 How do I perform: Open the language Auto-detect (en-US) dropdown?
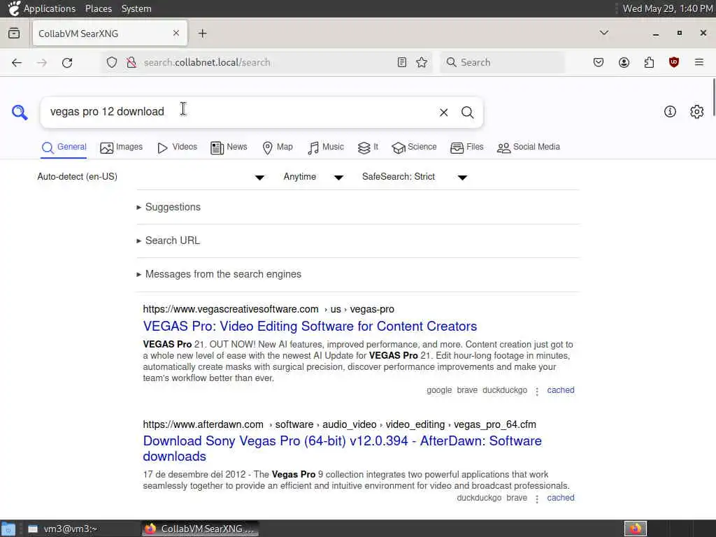[x=151, y=177]
